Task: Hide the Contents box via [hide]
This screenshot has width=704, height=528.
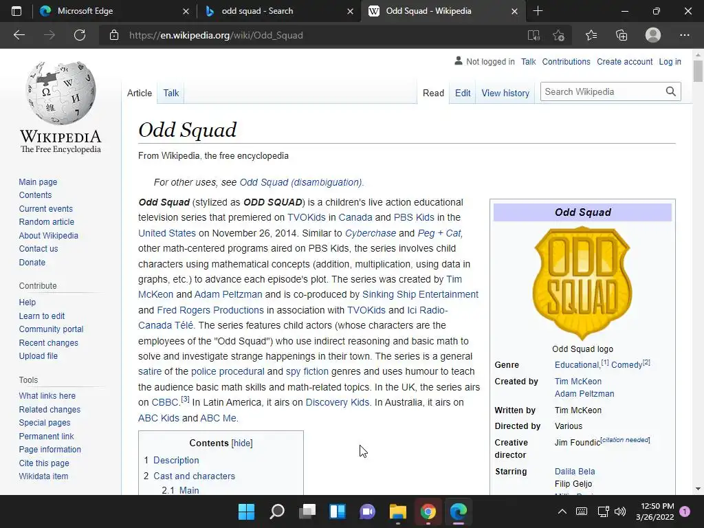Action: (242, 443)
